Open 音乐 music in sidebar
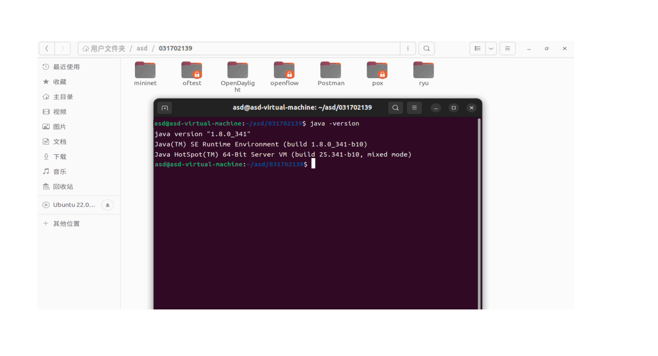Screen dimensions: 658x356 pos(79,172)
